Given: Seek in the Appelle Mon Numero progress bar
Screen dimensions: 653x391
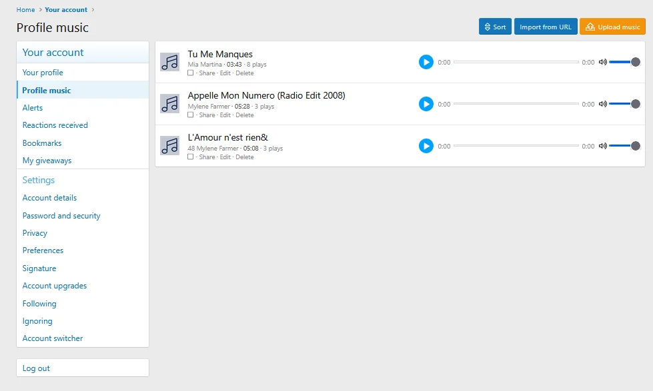Looking at the screenshot, I should (x=516, y=103).
